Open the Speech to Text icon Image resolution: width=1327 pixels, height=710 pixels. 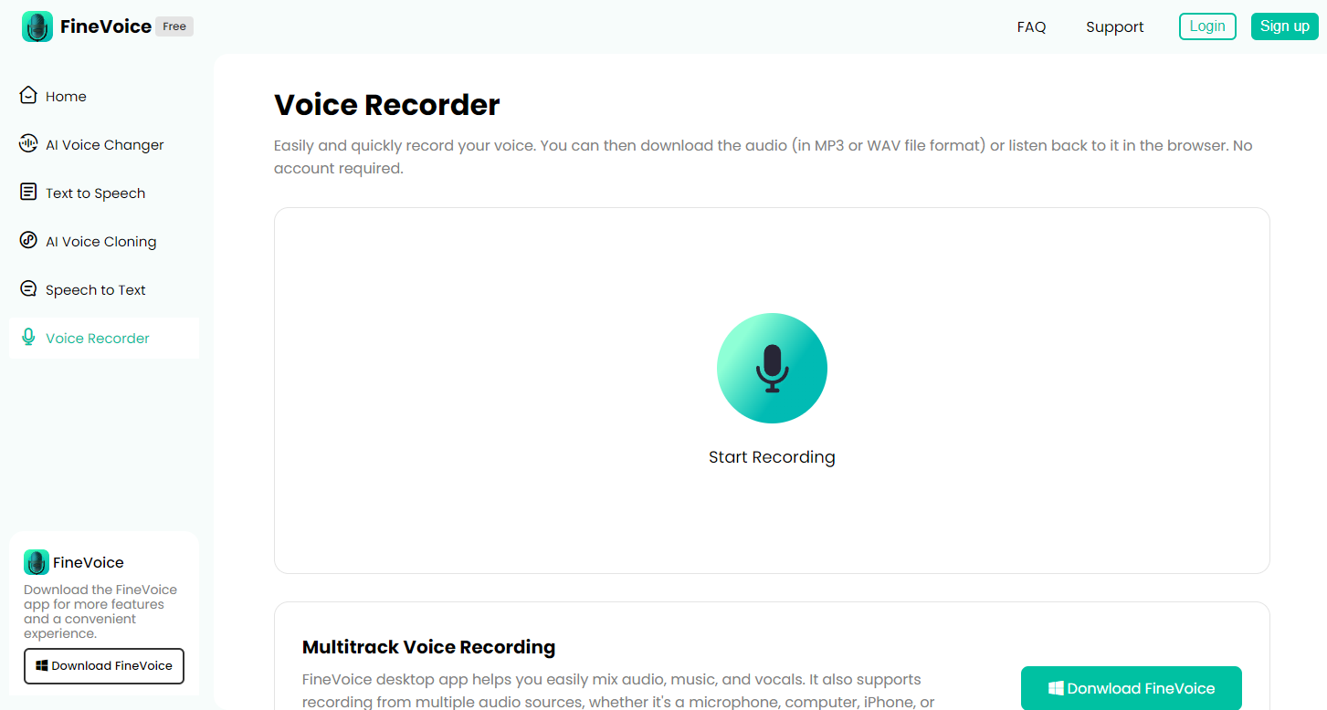pos(28,289)
